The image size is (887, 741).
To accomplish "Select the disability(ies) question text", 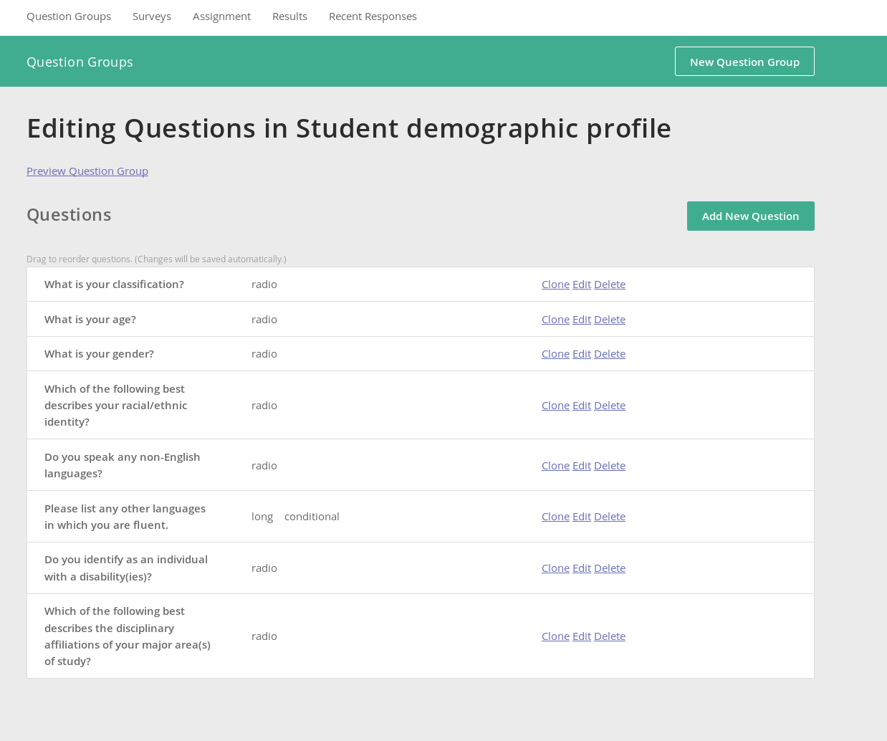I will pyautogui.click(x=126, y=568).
